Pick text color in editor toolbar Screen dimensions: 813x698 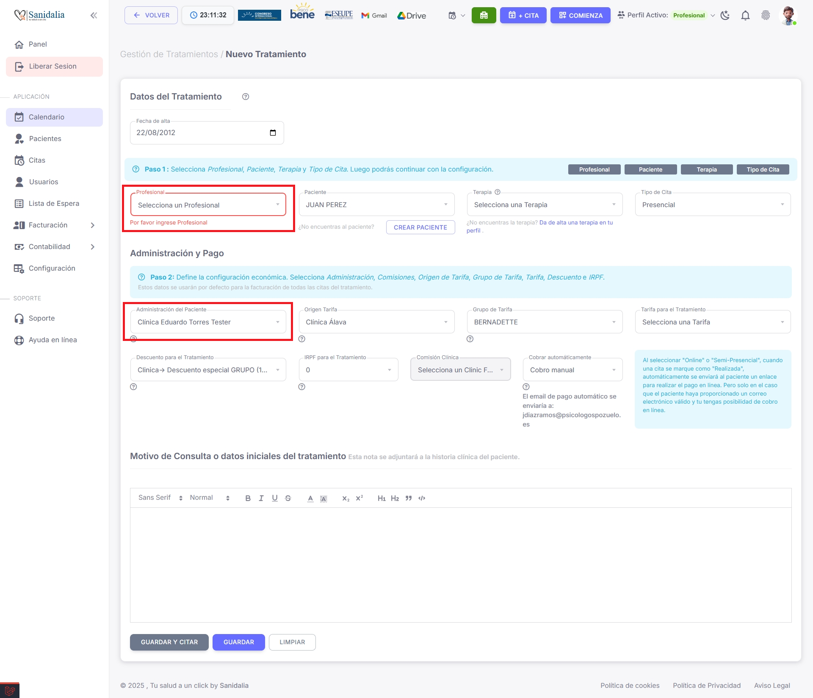310,498
